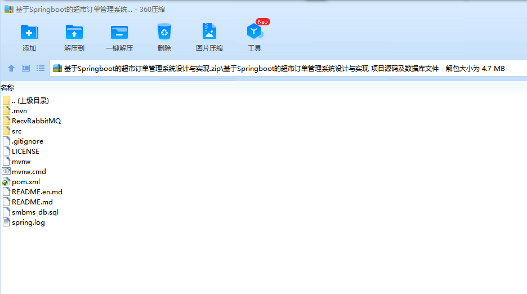Select the .mvn folder
Screen dimensions: 527x294
15,110
